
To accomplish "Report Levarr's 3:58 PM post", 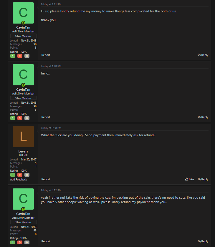I will tap(46, 179).
